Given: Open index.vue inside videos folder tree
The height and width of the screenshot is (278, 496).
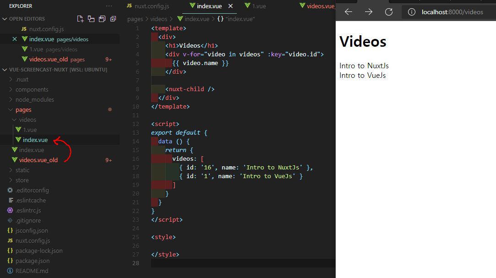Looking at the screenshot, I should tap(35, 140).
